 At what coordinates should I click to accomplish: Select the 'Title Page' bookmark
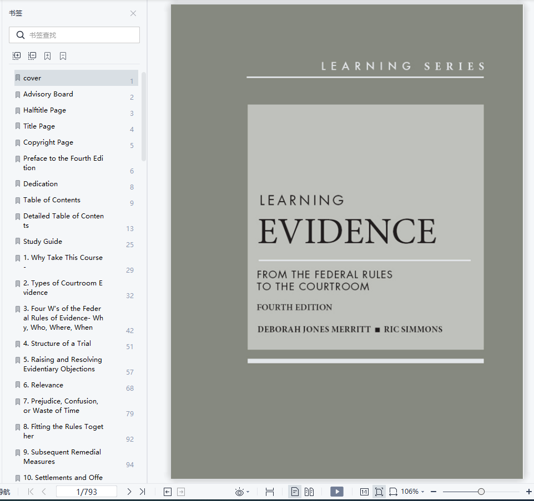point(76,126)
